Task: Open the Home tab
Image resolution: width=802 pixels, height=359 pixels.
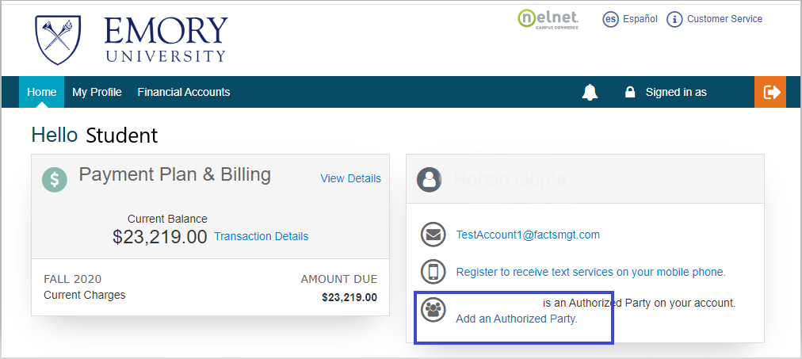Action: click(x=41, y=92)
